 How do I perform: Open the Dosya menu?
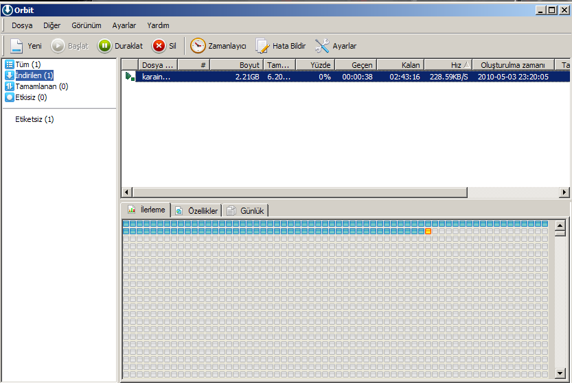tap(22, 25)
